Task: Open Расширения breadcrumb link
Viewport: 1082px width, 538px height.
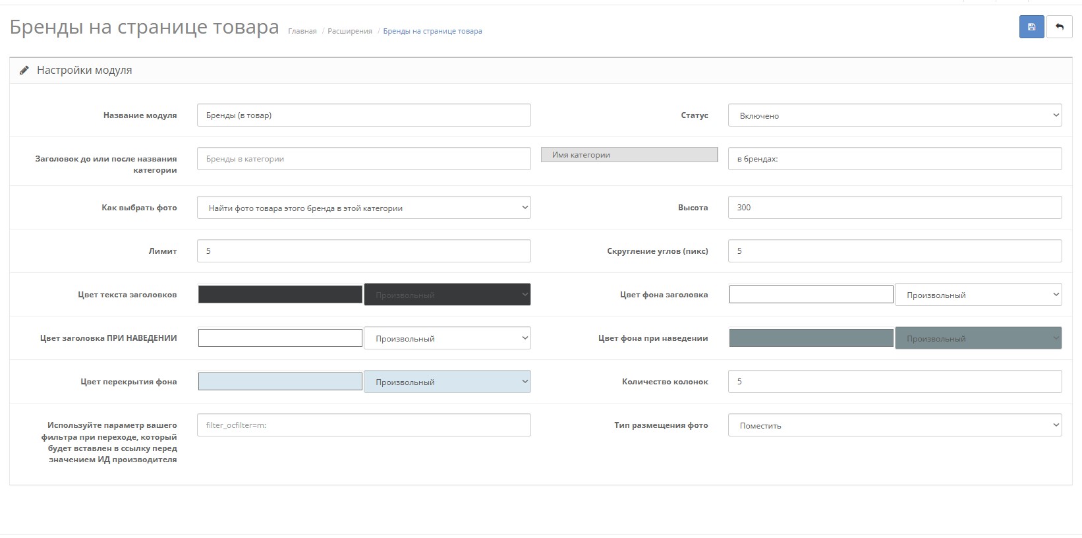Action: click(x=350, y=31)
